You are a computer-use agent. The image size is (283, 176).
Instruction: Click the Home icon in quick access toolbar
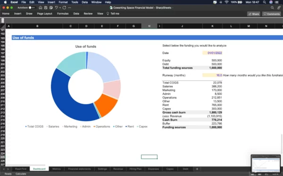pos(41,8)
